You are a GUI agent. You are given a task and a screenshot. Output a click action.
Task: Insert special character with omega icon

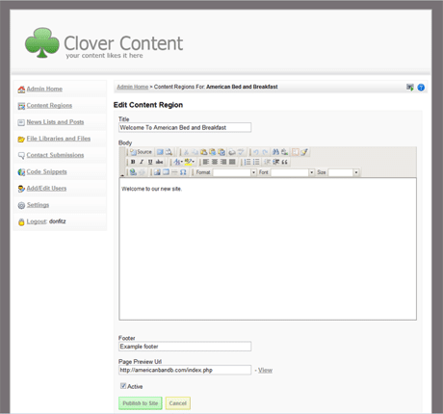(x=183, y=172)
